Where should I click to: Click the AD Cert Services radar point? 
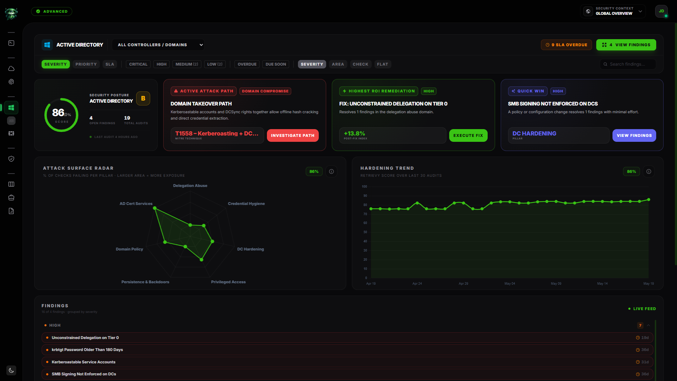(154, 208)
